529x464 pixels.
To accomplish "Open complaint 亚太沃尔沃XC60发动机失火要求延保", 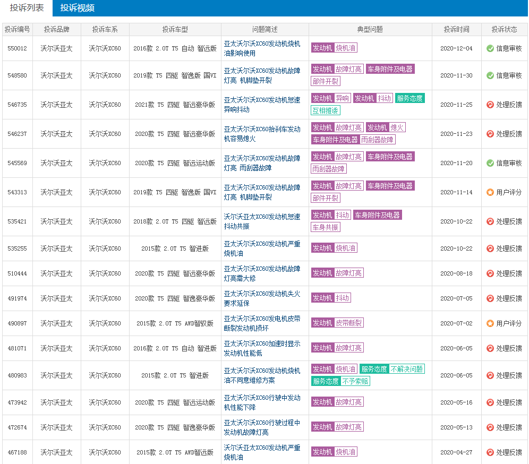I will pos(262,298).
